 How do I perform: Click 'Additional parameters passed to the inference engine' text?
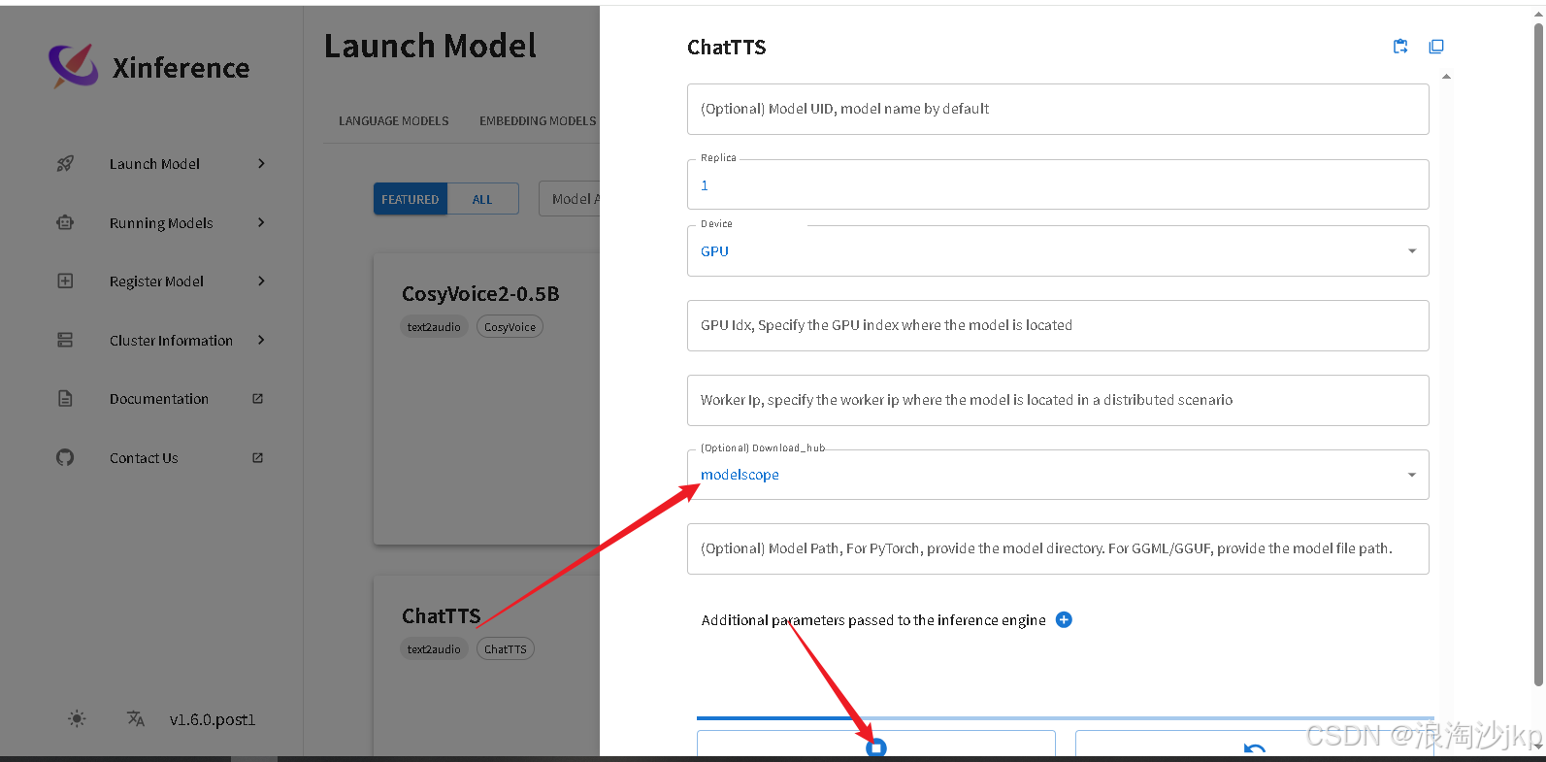coord(873,620)
